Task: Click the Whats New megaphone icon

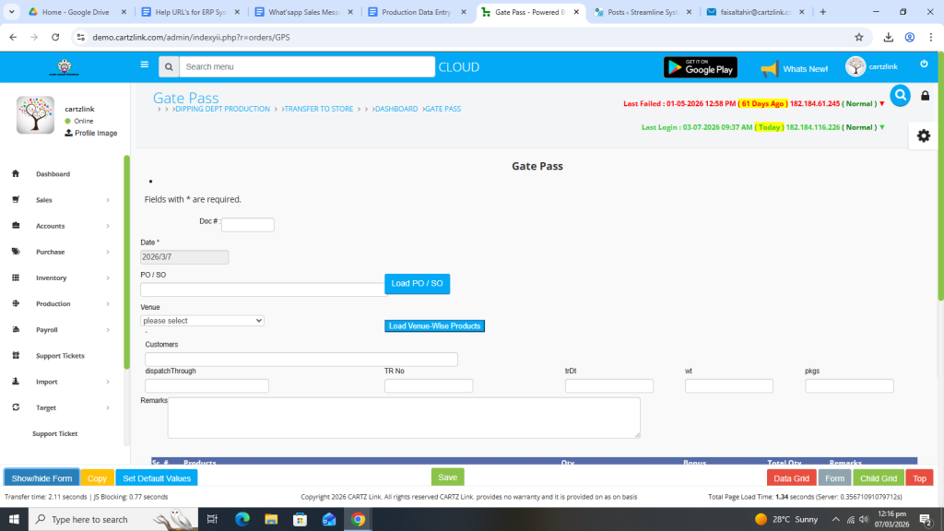Action: [769, 68]
